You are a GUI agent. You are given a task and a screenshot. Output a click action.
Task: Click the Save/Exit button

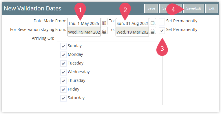click(194, 8)
